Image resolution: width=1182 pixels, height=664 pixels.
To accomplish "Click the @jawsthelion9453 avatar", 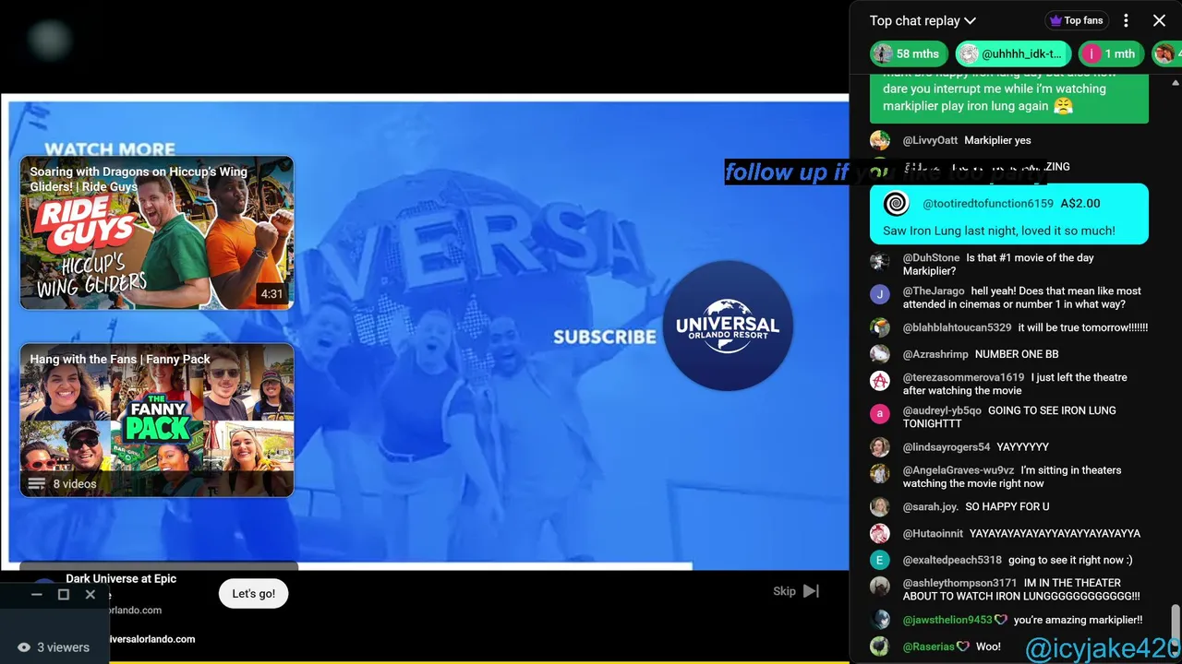I will pyautogui.click(x=880, y=620).
